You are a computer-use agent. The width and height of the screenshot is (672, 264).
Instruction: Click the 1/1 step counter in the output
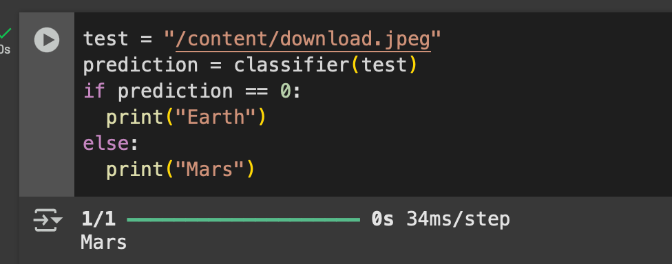[98, 219]
